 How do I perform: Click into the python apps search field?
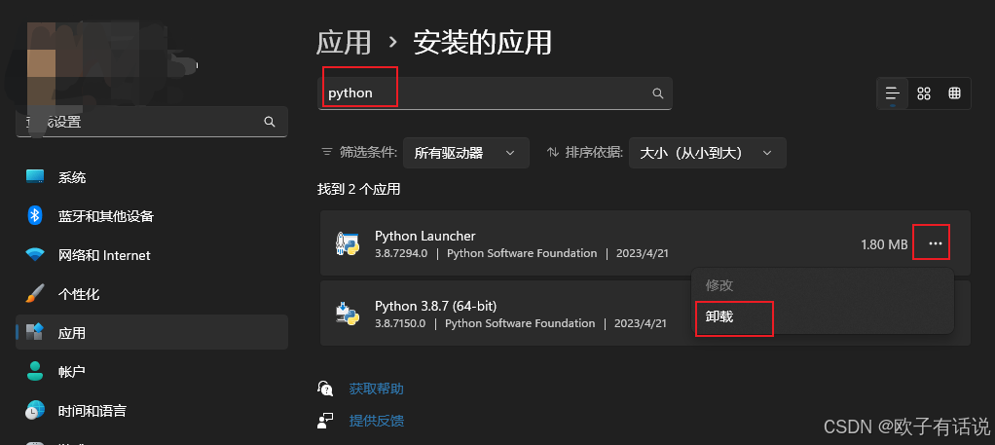point(495,93)
